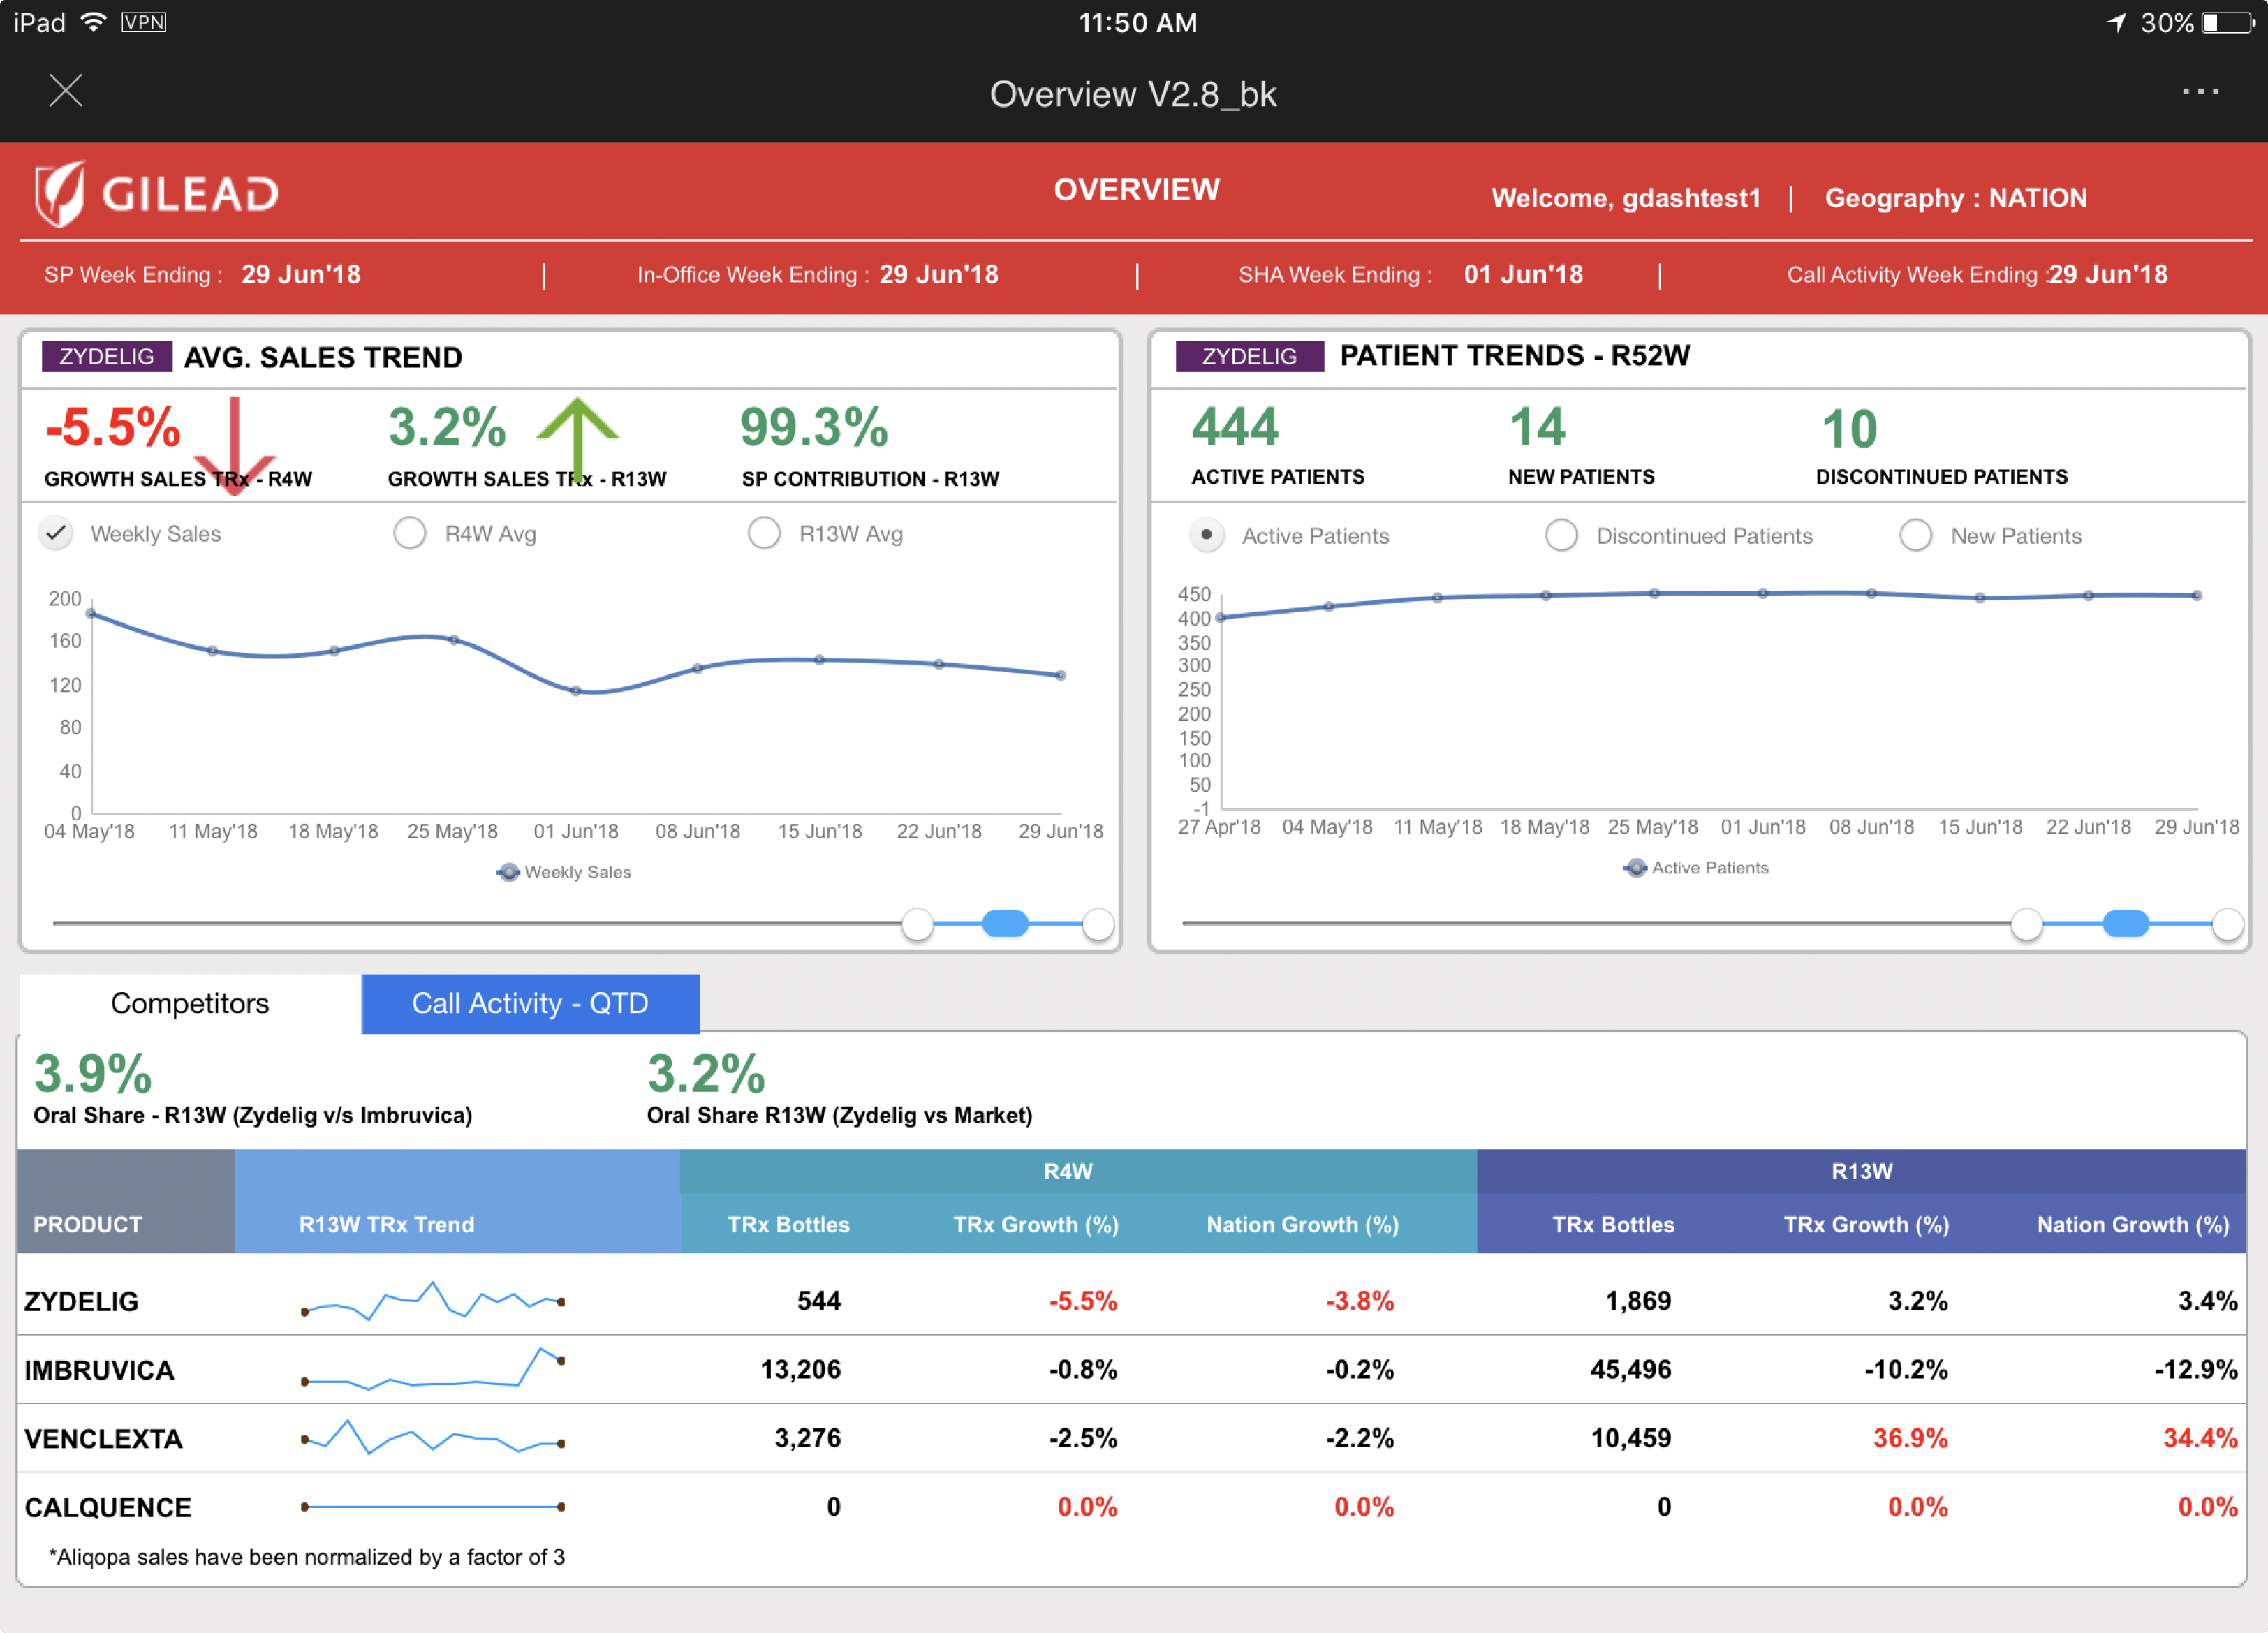Click the ZYDELIG badge in Avg. Sales Trend
Viewport: 2268px width, 1633px height.
(x=107, y=357)
